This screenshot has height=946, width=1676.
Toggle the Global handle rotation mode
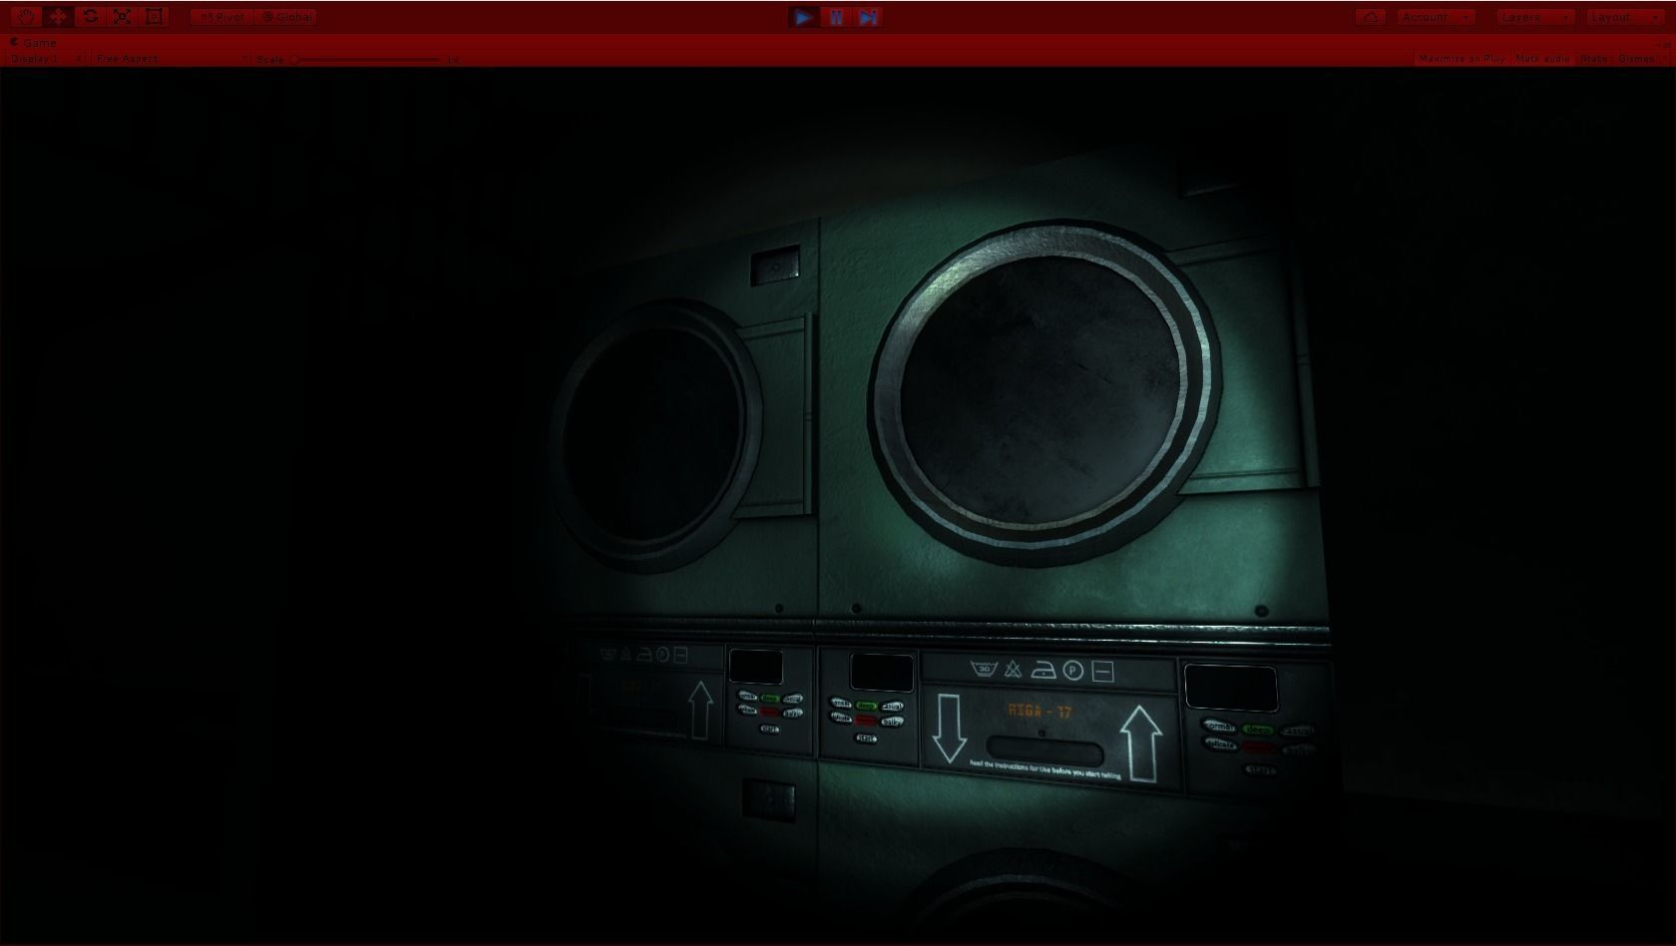[286, 17]
